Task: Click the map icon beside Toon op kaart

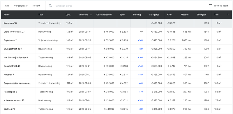Action: [210, 6]
